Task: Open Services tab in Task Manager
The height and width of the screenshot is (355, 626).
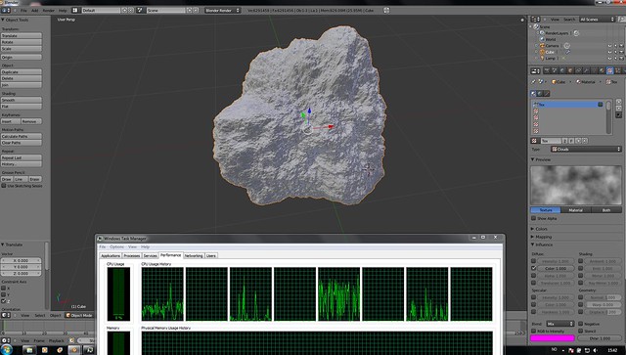Action: tap(150, 255)
